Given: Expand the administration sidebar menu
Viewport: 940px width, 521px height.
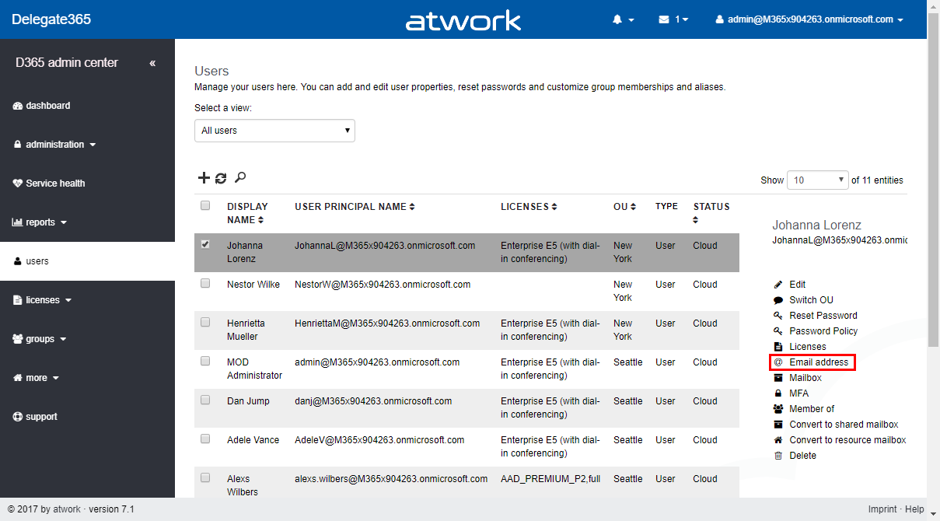Looking at the screenshot, I should 54,145.
